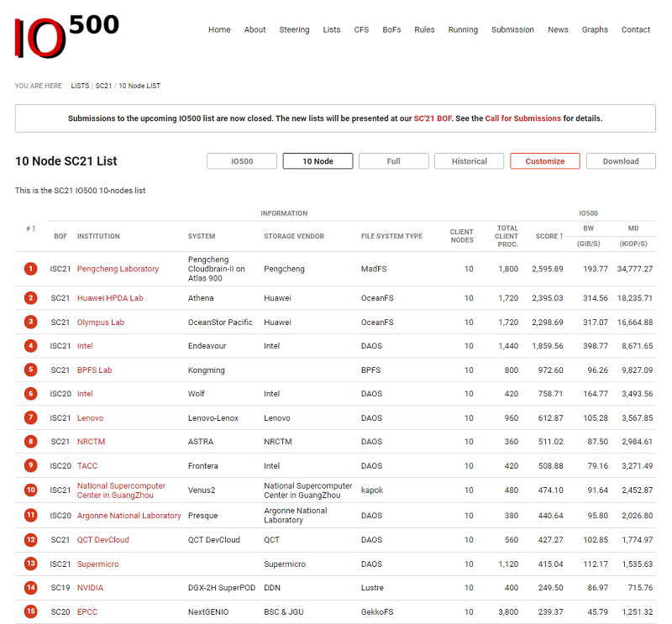This screenshot has width=672, height=624.
Task: Open the Home menu item
Action: pyautogui.click(x=219, y=29)
